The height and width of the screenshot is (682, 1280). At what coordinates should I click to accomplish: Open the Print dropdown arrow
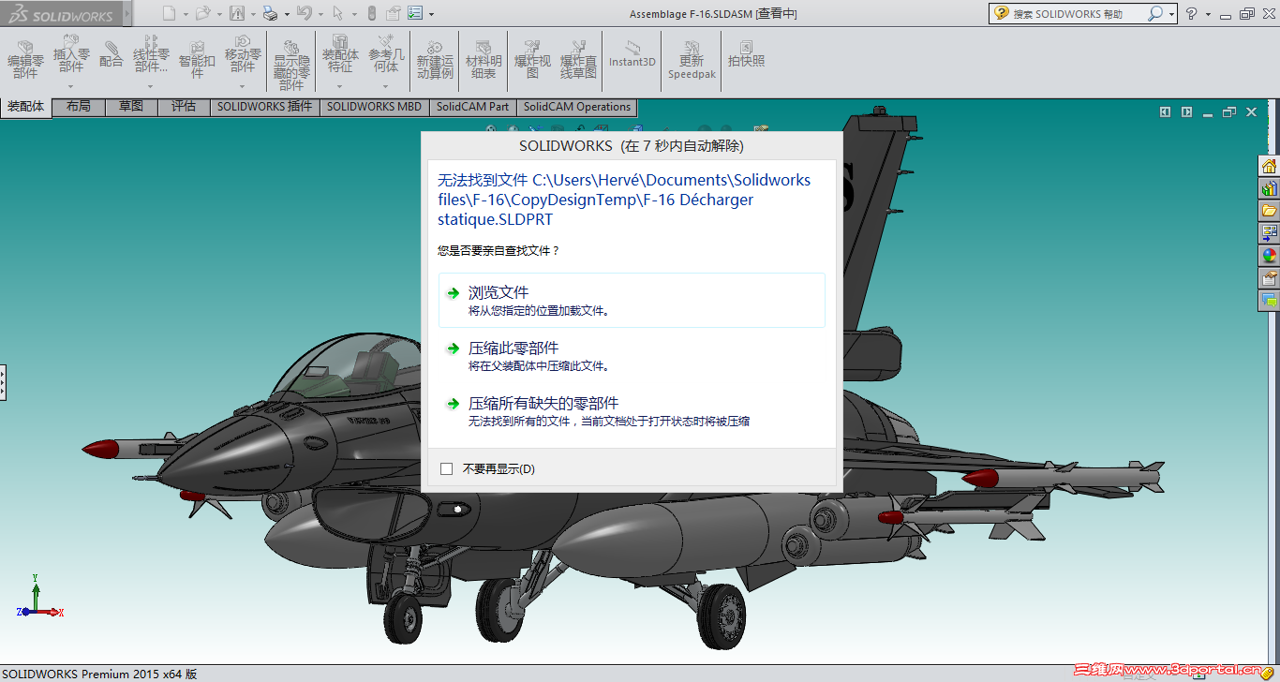click(x=286, y=15)
